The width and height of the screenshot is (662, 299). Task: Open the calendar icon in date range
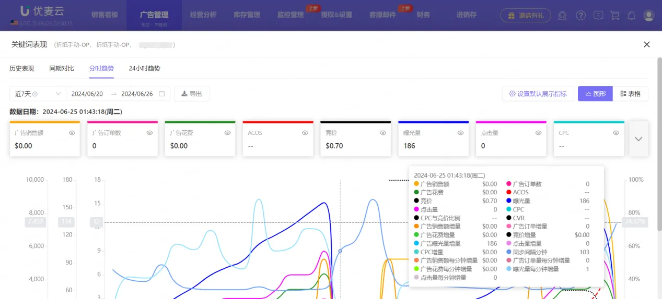click(162, 94)
